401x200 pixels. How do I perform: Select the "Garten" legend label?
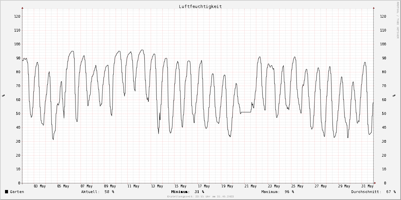coord(17,192)
